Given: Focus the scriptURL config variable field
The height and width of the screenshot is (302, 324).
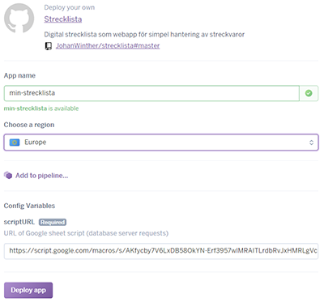Looking at the screenshot, I should [x=161, y=251].
